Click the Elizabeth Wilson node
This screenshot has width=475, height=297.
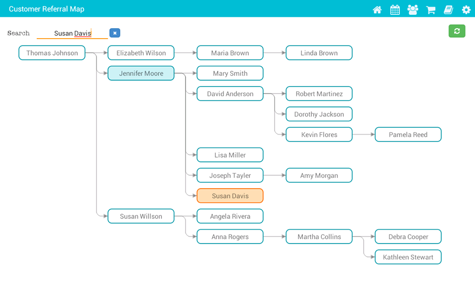(x=141, y=53)
